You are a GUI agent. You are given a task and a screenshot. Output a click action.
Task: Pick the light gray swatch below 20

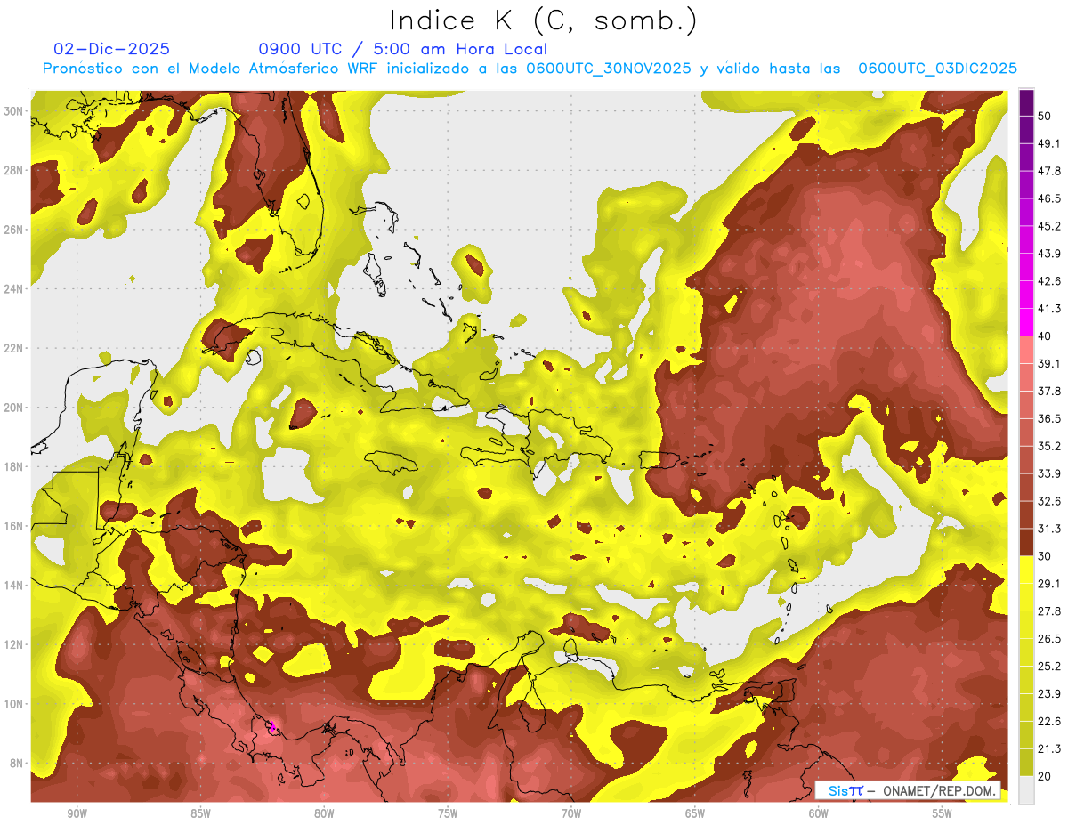tap(1026, 790)
